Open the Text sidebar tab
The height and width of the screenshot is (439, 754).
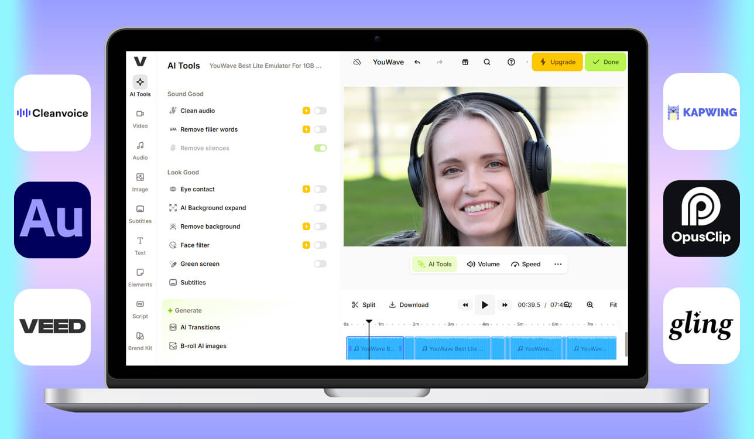tap(140, 245)
